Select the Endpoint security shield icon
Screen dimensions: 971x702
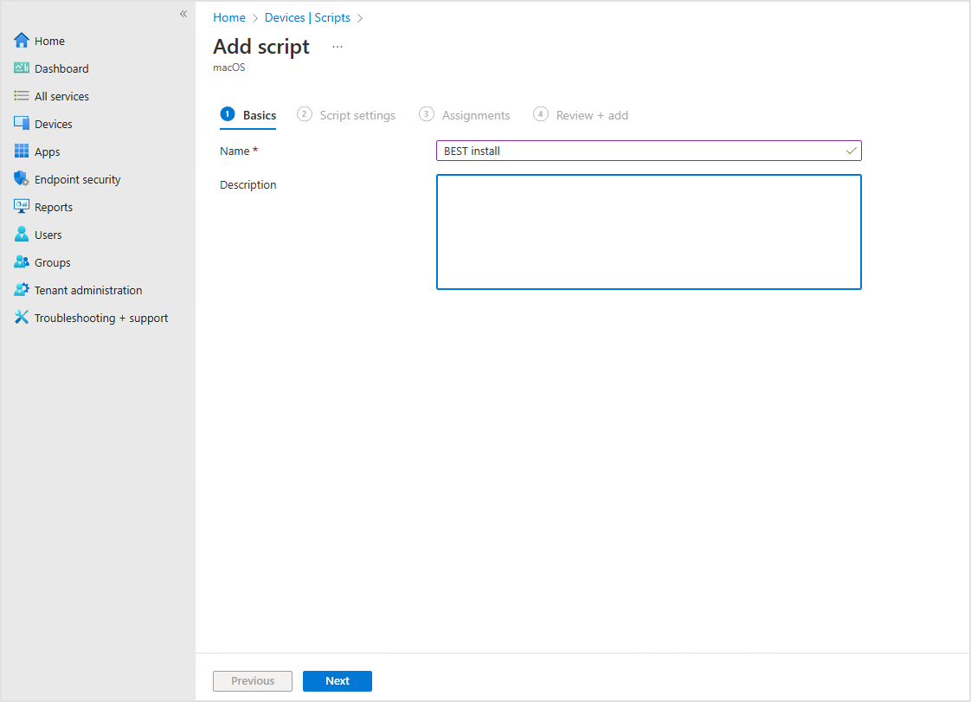(x=21, y=178)
